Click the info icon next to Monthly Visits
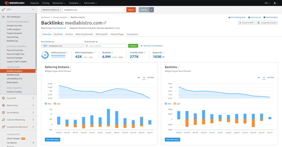 [x=145, y=53]
